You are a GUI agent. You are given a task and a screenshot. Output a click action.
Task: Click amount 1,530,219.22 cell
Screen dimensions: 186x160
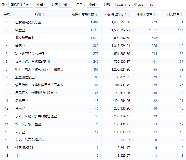coord(121,30)
